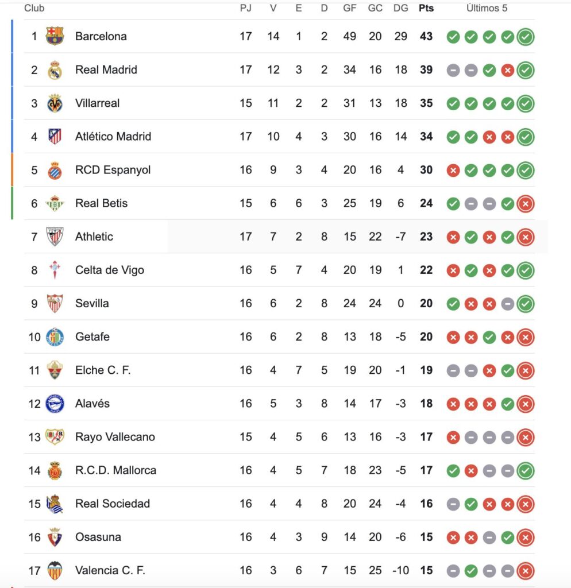The width and height of the screenshot is (571, 588).
Task: Click the Últimos 5 column header
Action: click(x=487, y=8)
